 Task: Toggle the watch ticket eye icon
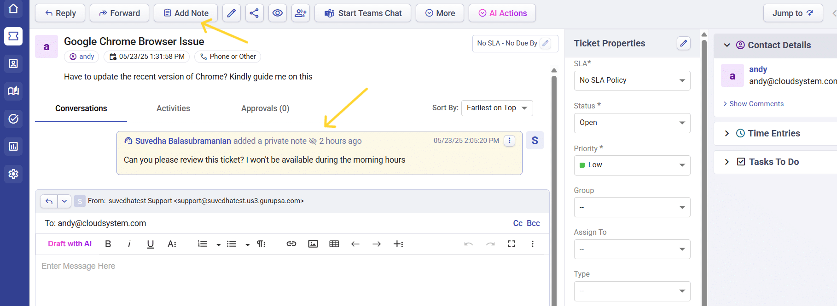coord(278,13)
